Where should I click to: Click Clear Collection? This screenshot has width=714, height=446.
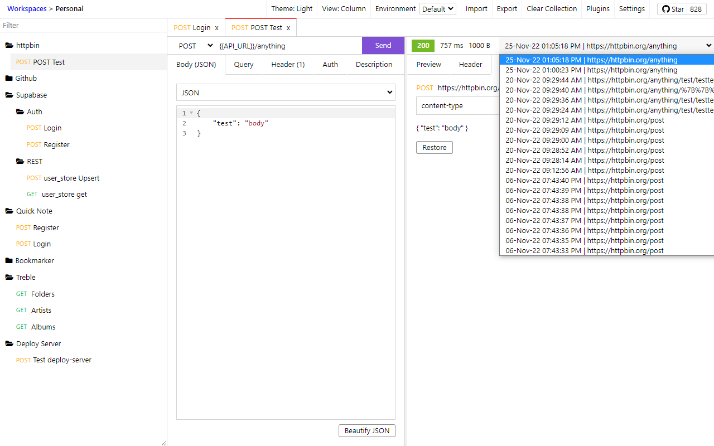[552, 9]
